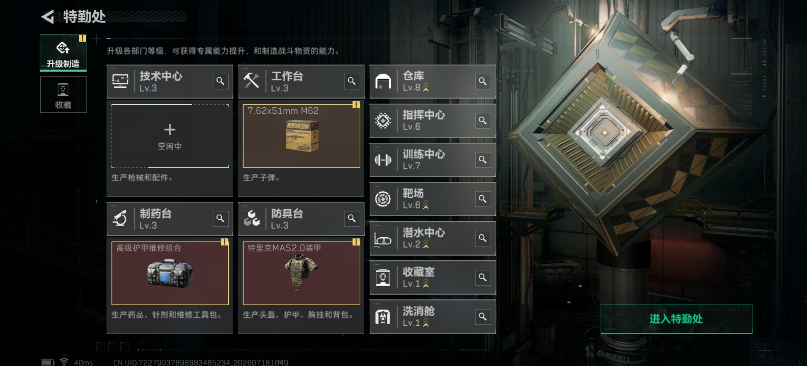Open the 工作台 magnifier details icon

point(352,81)
